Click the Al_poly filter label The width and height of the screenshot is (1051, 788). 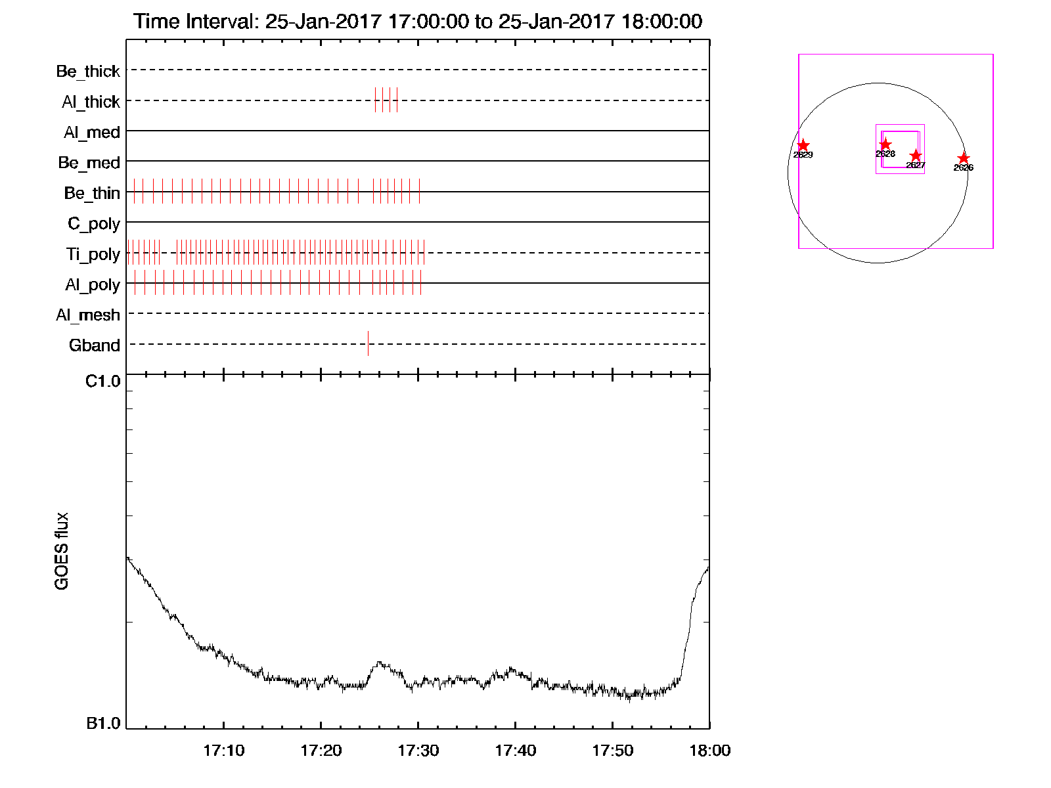(x=93, y=285)
